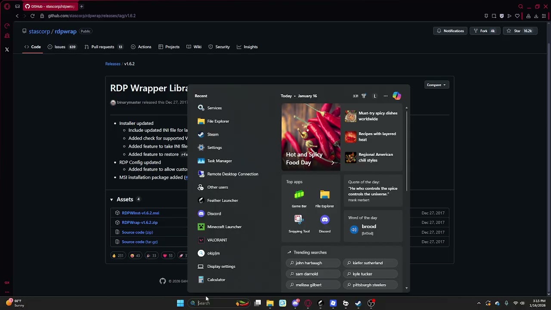Click Opera browser icon on the taskbar
Viewport: 551px width, 310px height.
(x=308, y=304)
